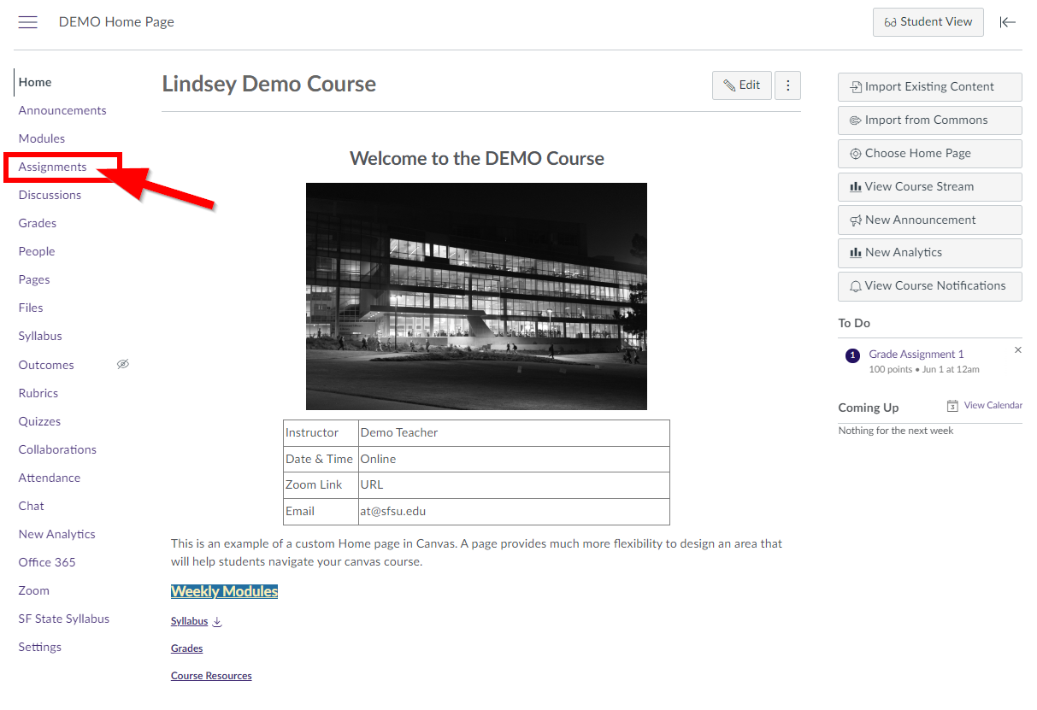This screenshot has height=710, width=1037.
Task: Open Announcements in course navigation
Action: tap(62, 110)
